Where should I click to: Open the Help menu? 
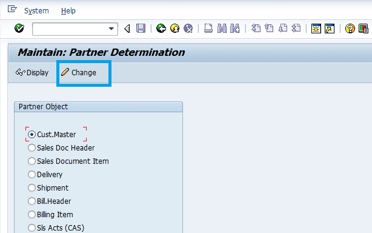click(68, 11)
